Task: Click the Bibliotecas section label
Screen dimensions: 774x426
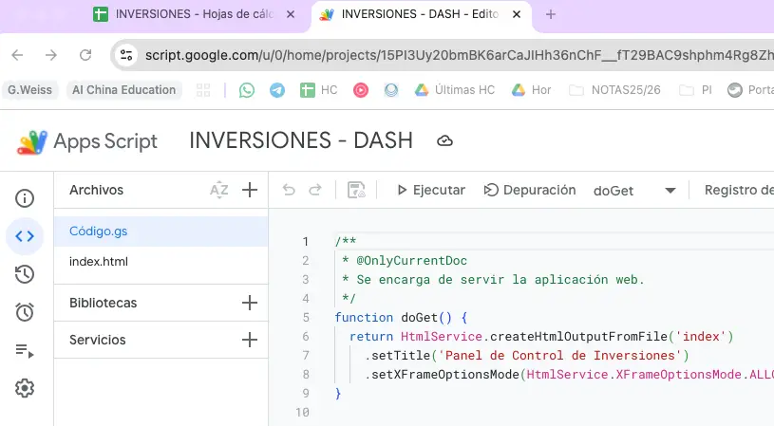Action: pyautogui.click(x=104, y=303)
